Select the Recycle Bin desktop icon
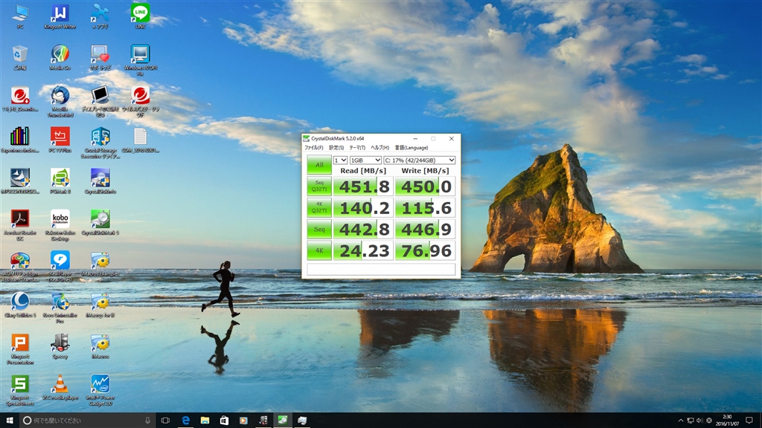 (x=20, y=58)
